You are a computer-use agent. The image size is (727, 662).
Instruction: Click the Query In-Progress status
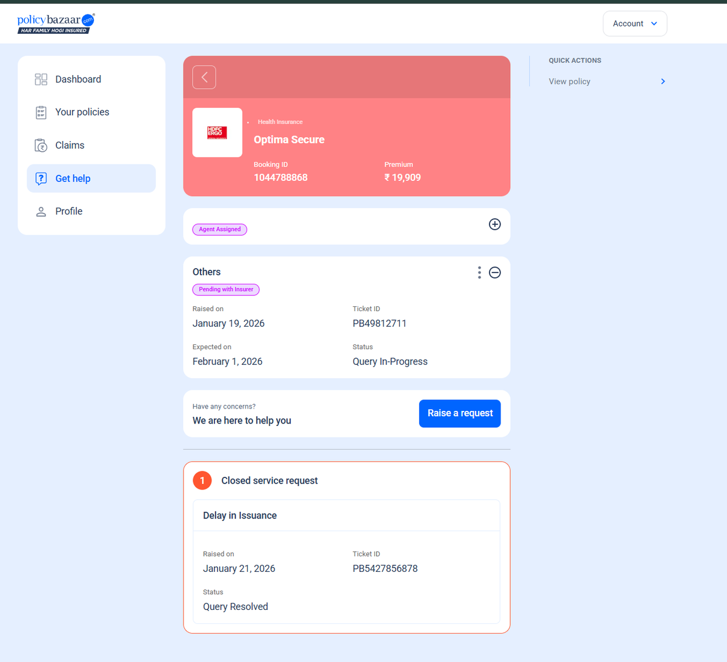point(390,361)
